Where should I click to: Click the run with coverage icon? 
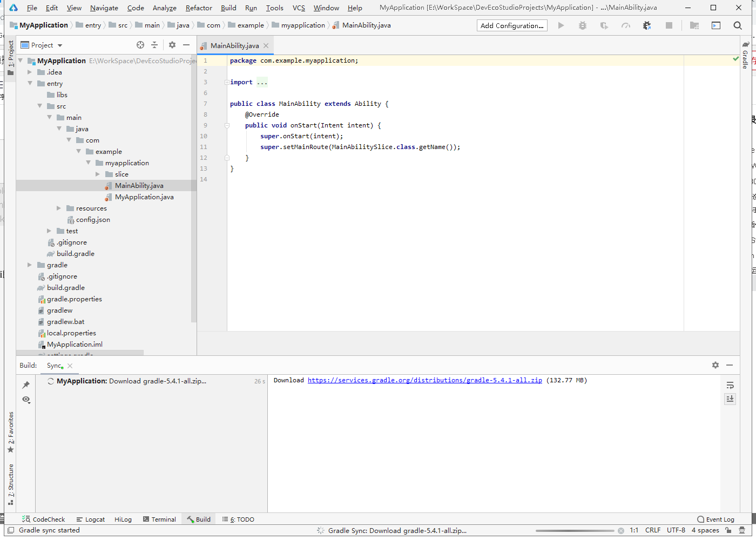604,25
